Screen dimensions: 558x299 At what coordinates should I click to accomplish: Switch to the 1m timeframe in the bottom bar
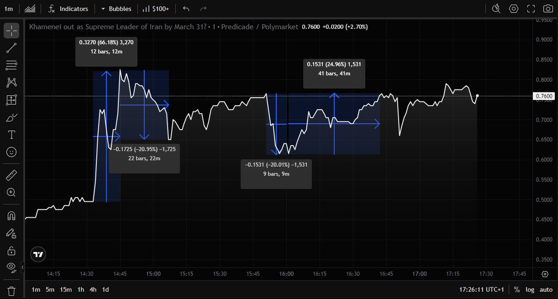35,289
